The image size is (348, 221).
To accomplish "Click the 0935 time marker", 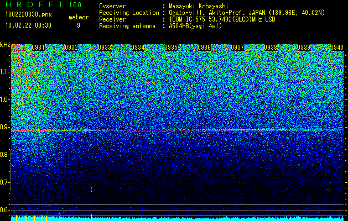I will [x=171, y=48].
